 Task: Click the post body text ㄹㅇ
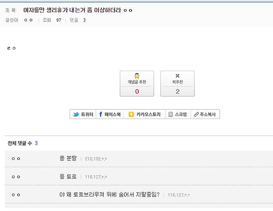[x=11, y=49]
